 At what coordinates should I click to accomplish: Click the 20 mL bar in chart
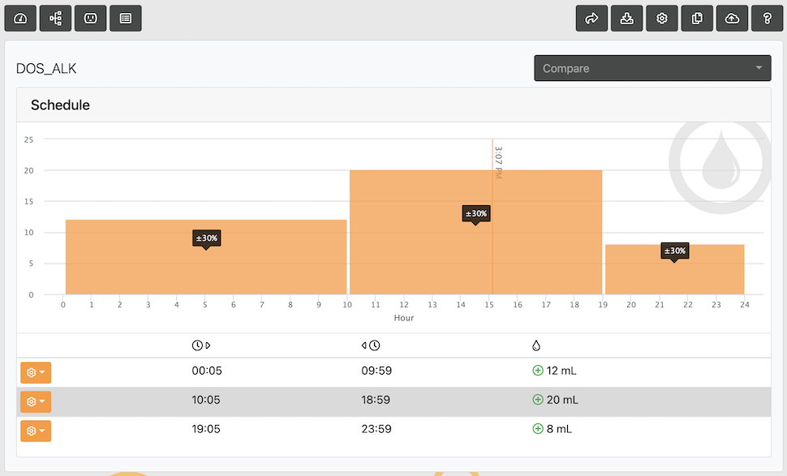pyautogui.click(x=406, y=251)
